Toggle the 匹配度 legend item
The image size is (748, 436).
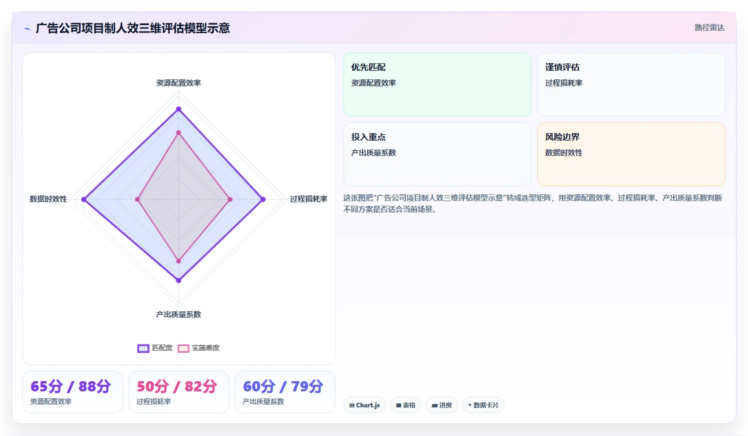[155, 348]
